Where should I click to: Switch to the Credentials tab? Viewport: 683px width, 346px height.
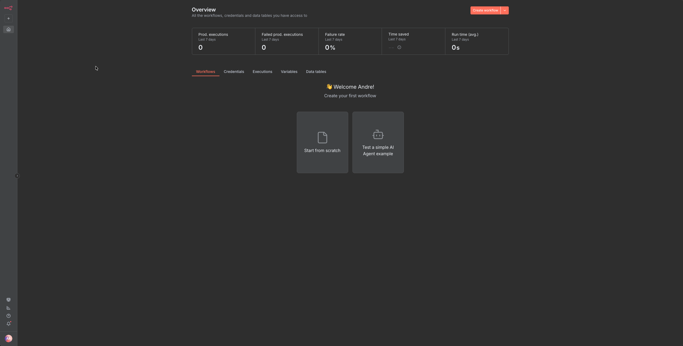tap(234, 72)
